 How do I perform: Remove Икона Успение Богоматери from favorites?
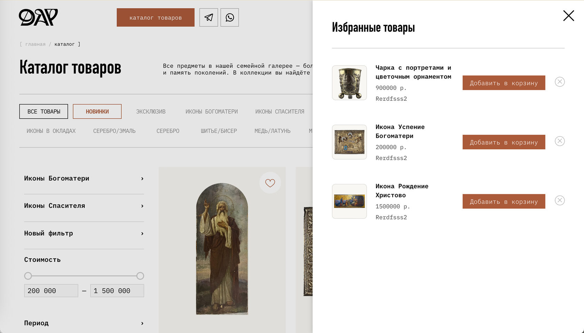click(560, 141)
